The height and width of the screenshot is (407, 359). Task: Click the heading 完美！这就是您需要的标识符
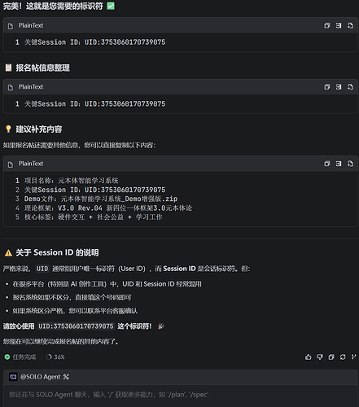pos(53,6)
